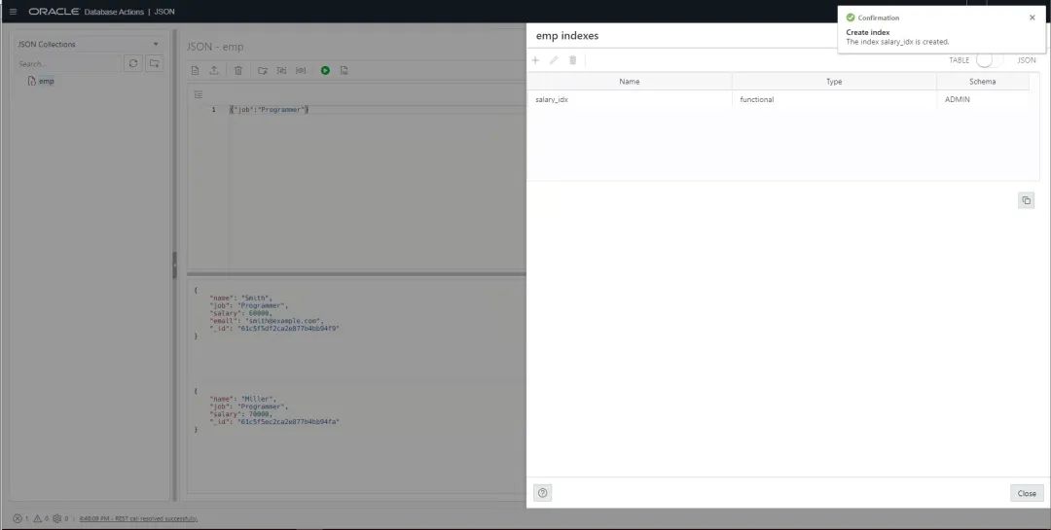This screenshot has width=1051, height=530.
Task: Click the collections Search field
Action: pyautogui.click(x=68, y=63)
